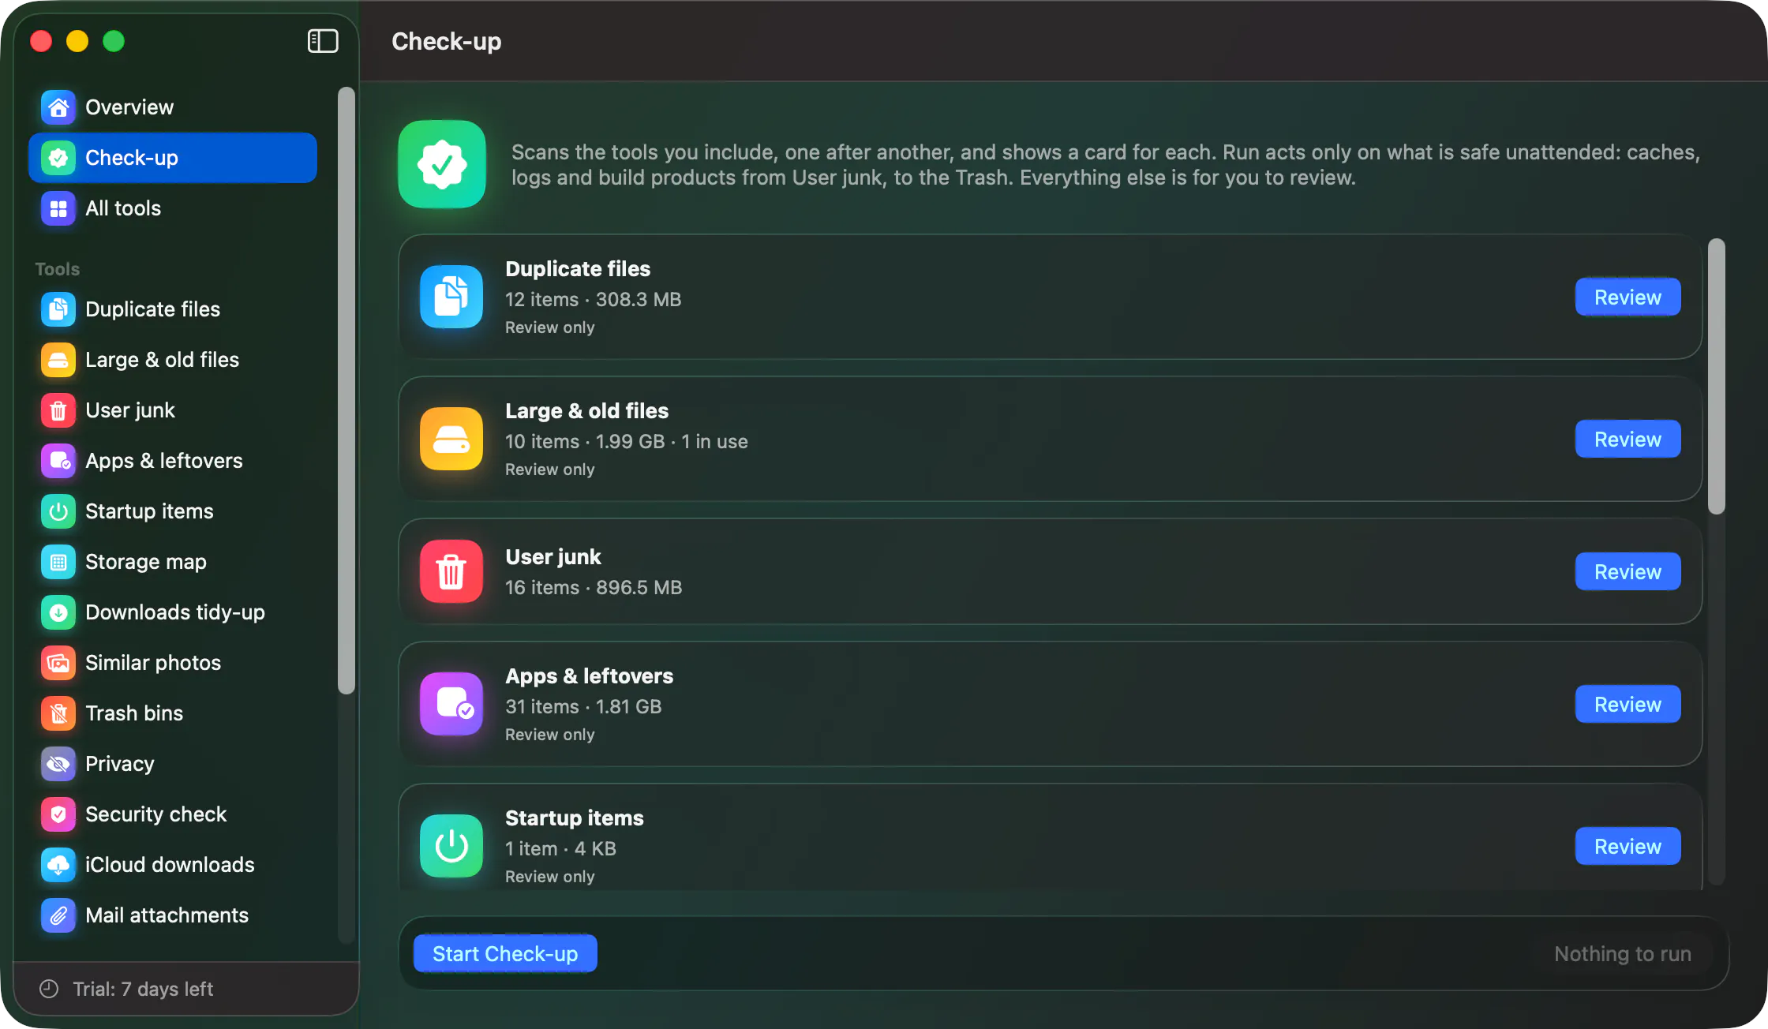Click the sidebar scrollbar
This screenshot has width=1768, height=1029.
(x=346, y=391)
